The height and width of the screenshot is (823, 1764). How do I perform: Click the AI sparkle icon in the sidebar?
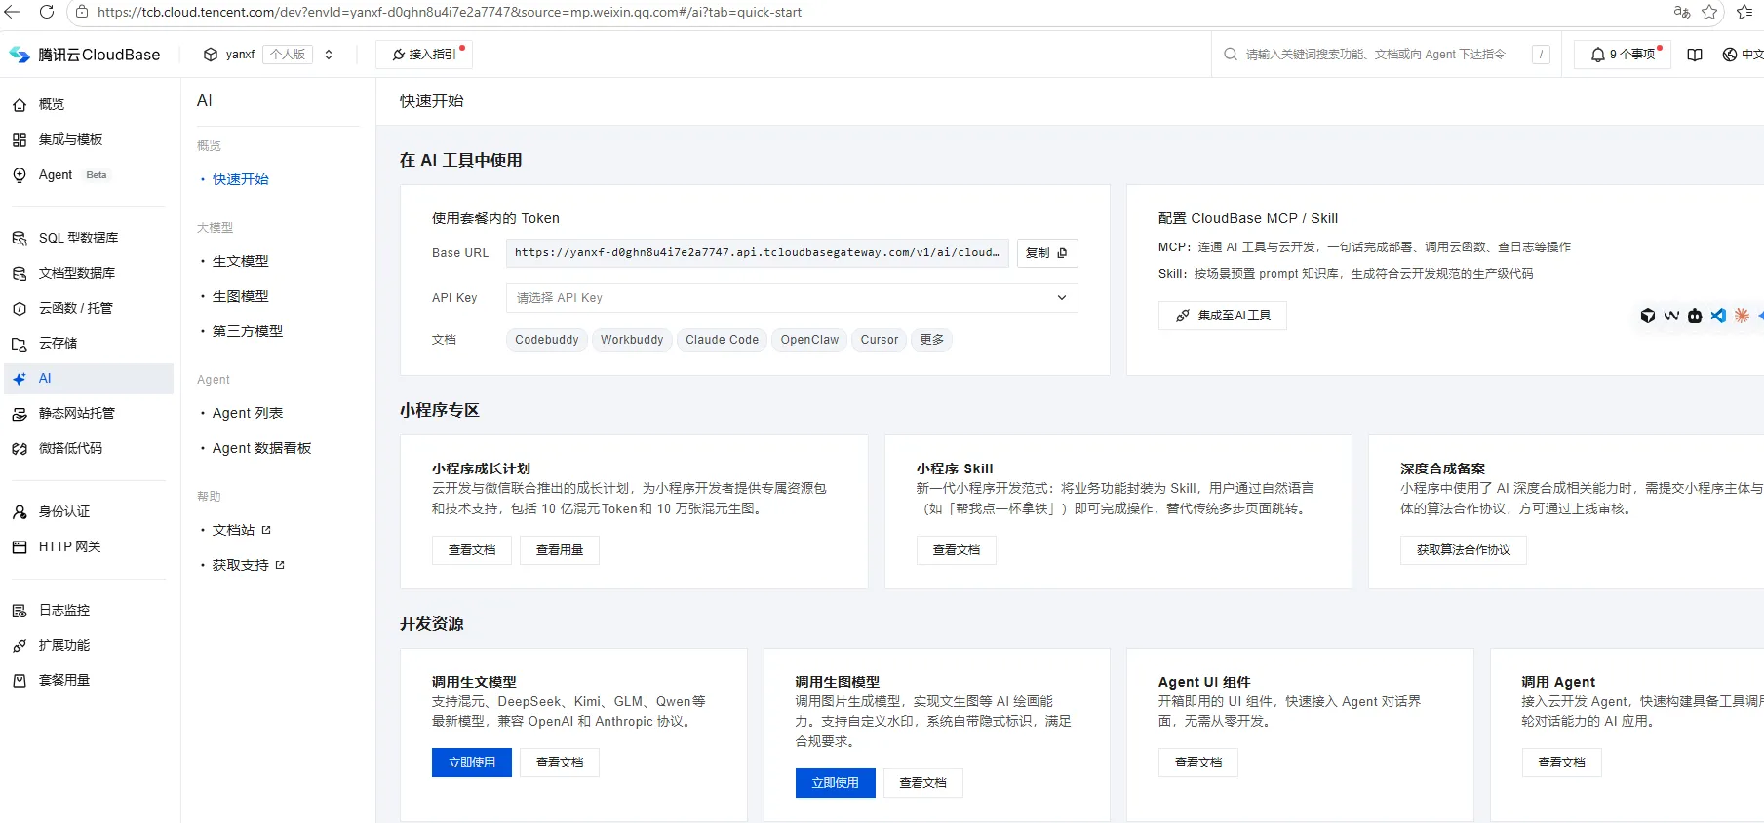click(x=20, y=379)
